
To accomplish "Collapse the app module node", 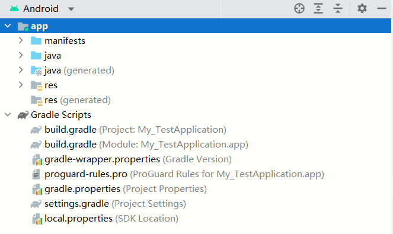I will coord(8,25).
